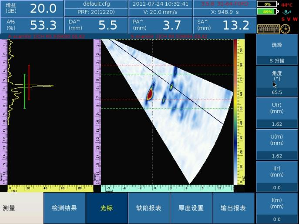Open the 测量 measurement menu
The width and height of the screenshot is (299, 224).
click(21, 208)
